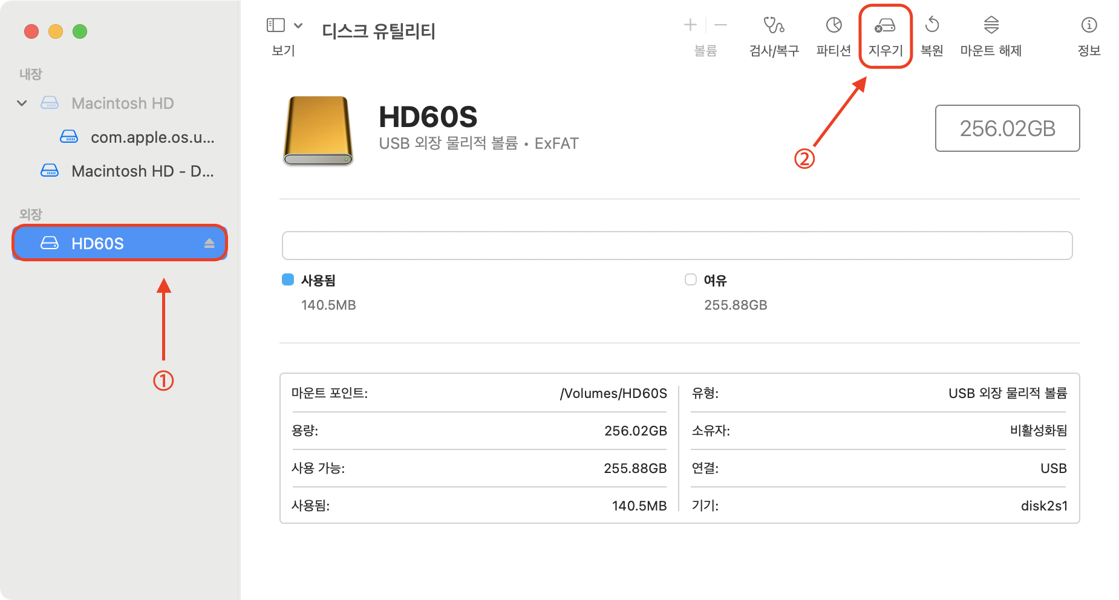Viewport: 1119px width, 600px height.
Task: Select the HD60S external volume row
Action: point(120,243)
